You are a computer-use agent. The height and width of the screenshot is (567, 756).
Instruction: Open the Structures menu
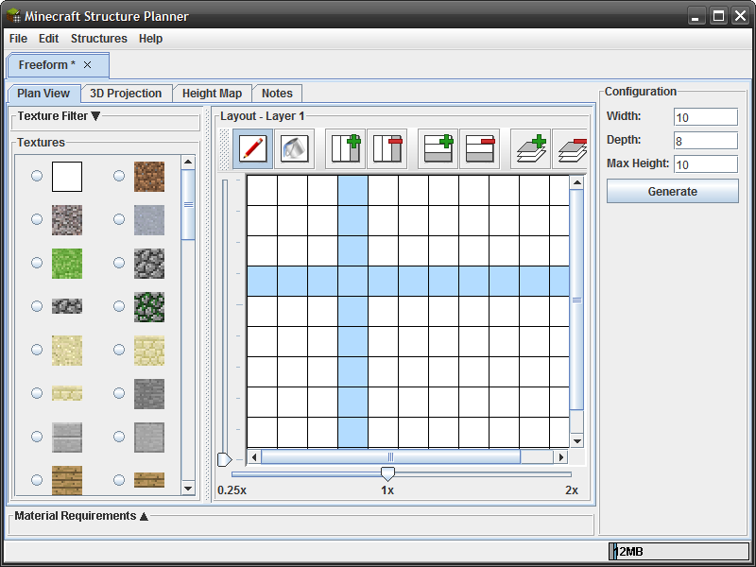point(99,39)
